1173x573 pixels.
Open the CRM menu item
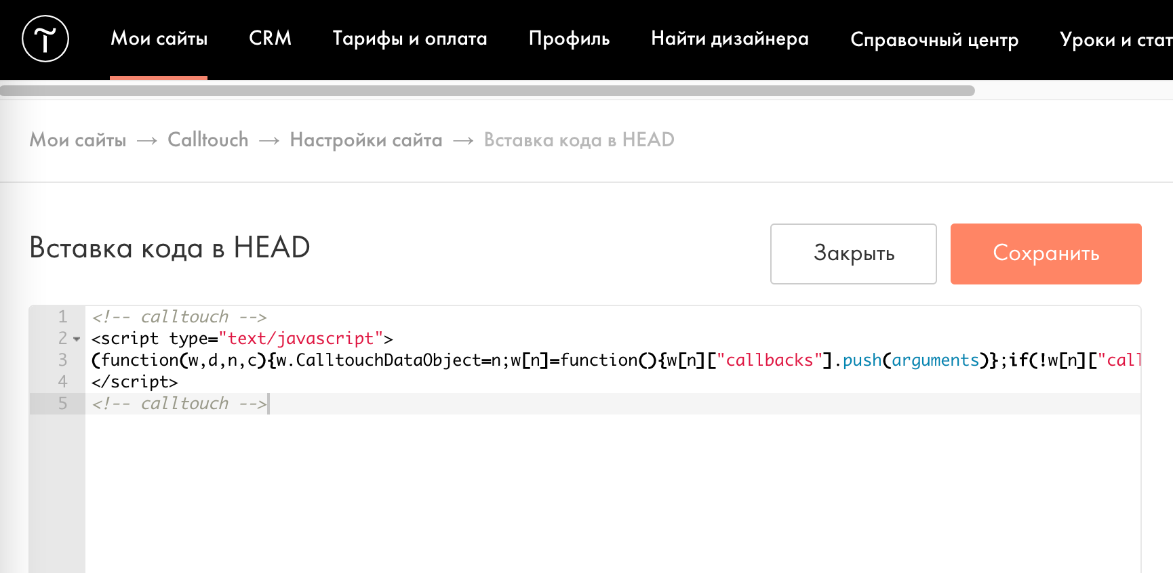pyautogui.click(x=270, y=39)
